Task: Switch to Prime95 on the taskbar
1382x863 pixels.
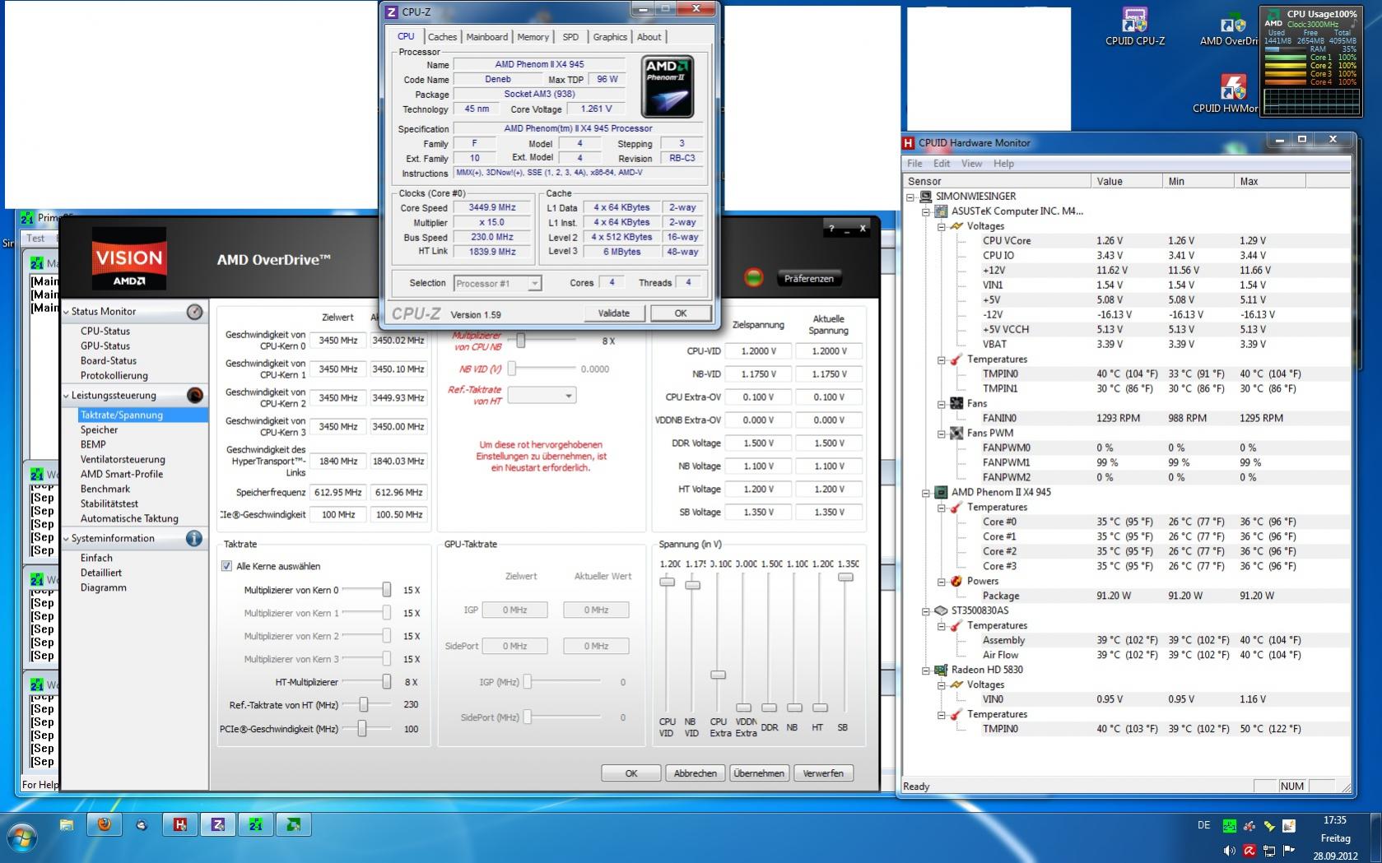Action: [x=256, y=824]
